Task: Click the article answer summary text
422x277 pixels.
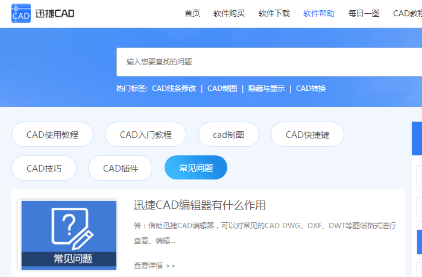Action: pos(265,233)
